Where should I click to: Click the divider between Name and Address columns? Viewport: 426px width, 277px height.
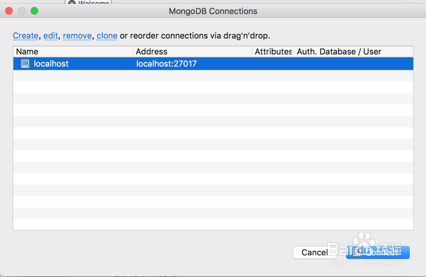point(132,51)
